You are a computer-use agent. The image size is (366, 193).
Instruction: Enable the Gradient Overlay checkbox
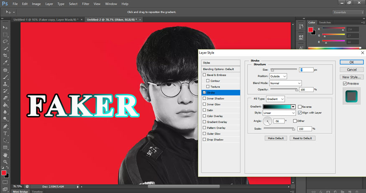[204, 122]
